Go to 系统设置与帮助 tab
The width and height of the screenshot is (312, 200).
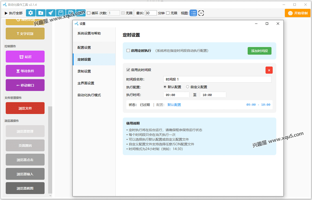pos(89,33)
